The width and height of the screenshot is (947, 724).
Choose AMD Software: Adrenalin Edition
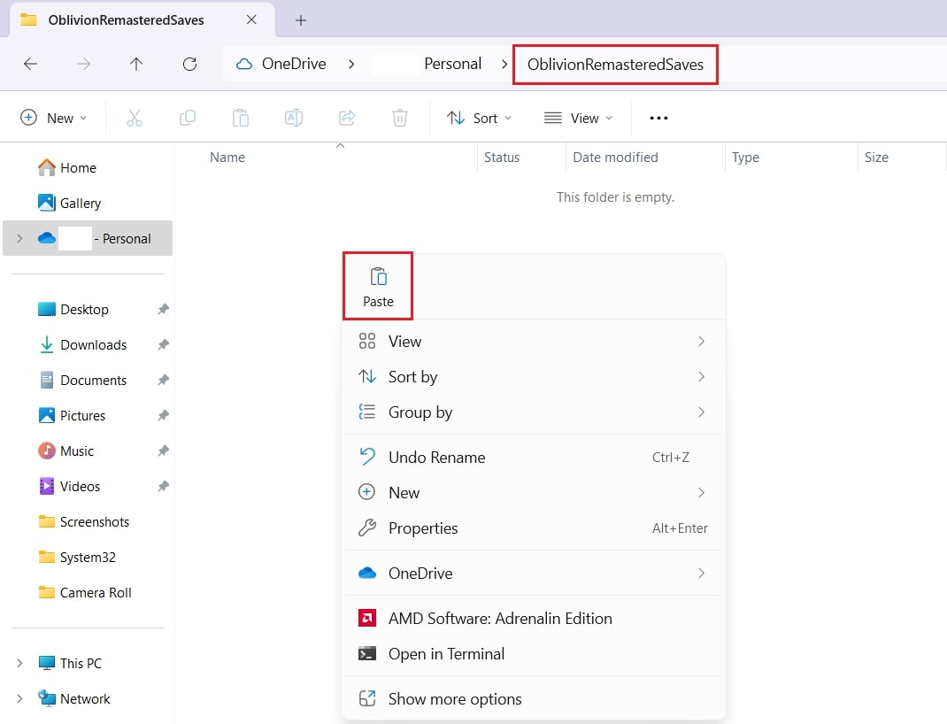[533, 619]
